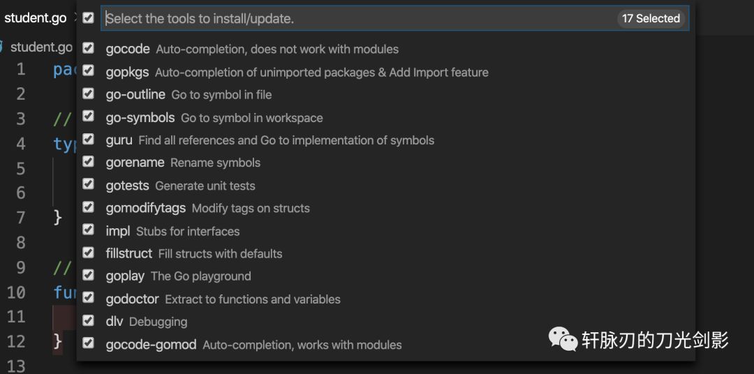The height and width of the screenshot is (374, 754).
Task: Uncheck the dlv Debugging checkbox
Action: (x=88, y=320)
